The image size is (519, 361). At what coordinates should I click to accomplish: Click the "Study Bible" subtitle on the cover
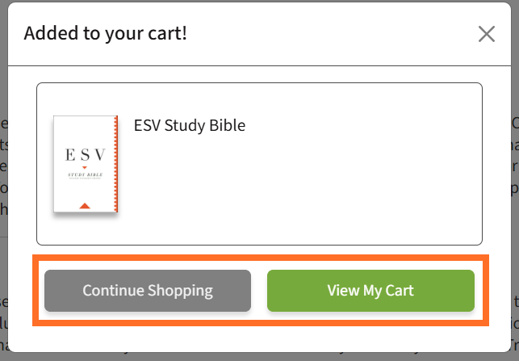(x=84, y=174)
